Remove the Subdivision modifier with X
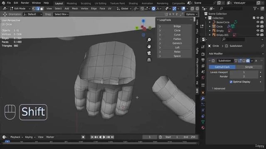The image size is (266, 149). click(x=256, y=61)
